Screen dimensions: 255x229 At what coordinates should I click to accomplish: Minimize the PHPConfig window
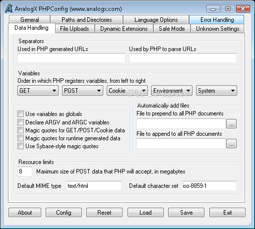[213, 9]
